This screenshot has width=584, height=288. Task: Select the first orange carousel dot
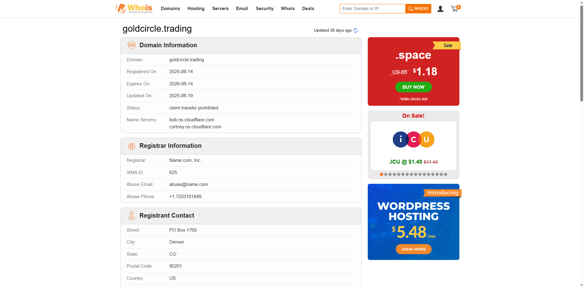(381, 174)
